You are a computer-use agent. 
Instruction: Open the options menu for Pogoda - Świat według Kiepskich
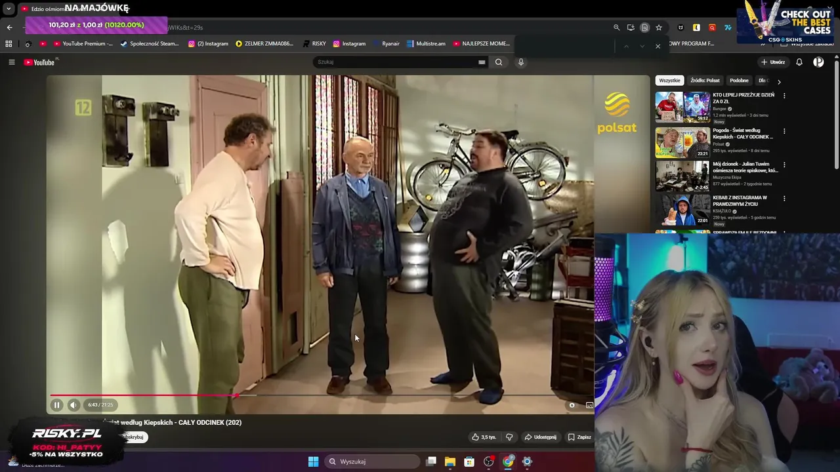784,131
